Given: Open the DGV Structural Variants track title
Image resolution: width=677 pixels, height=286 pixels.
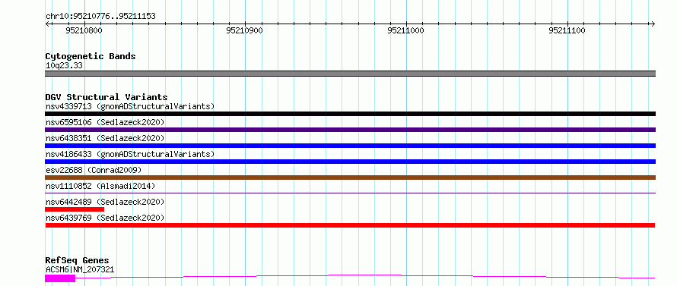Looking at the screenshot, I should [106, 97].
